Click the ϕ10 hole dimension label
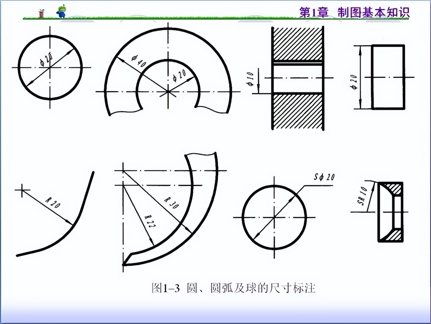Screen dimensions: 431x324 (x=250, y=78)
